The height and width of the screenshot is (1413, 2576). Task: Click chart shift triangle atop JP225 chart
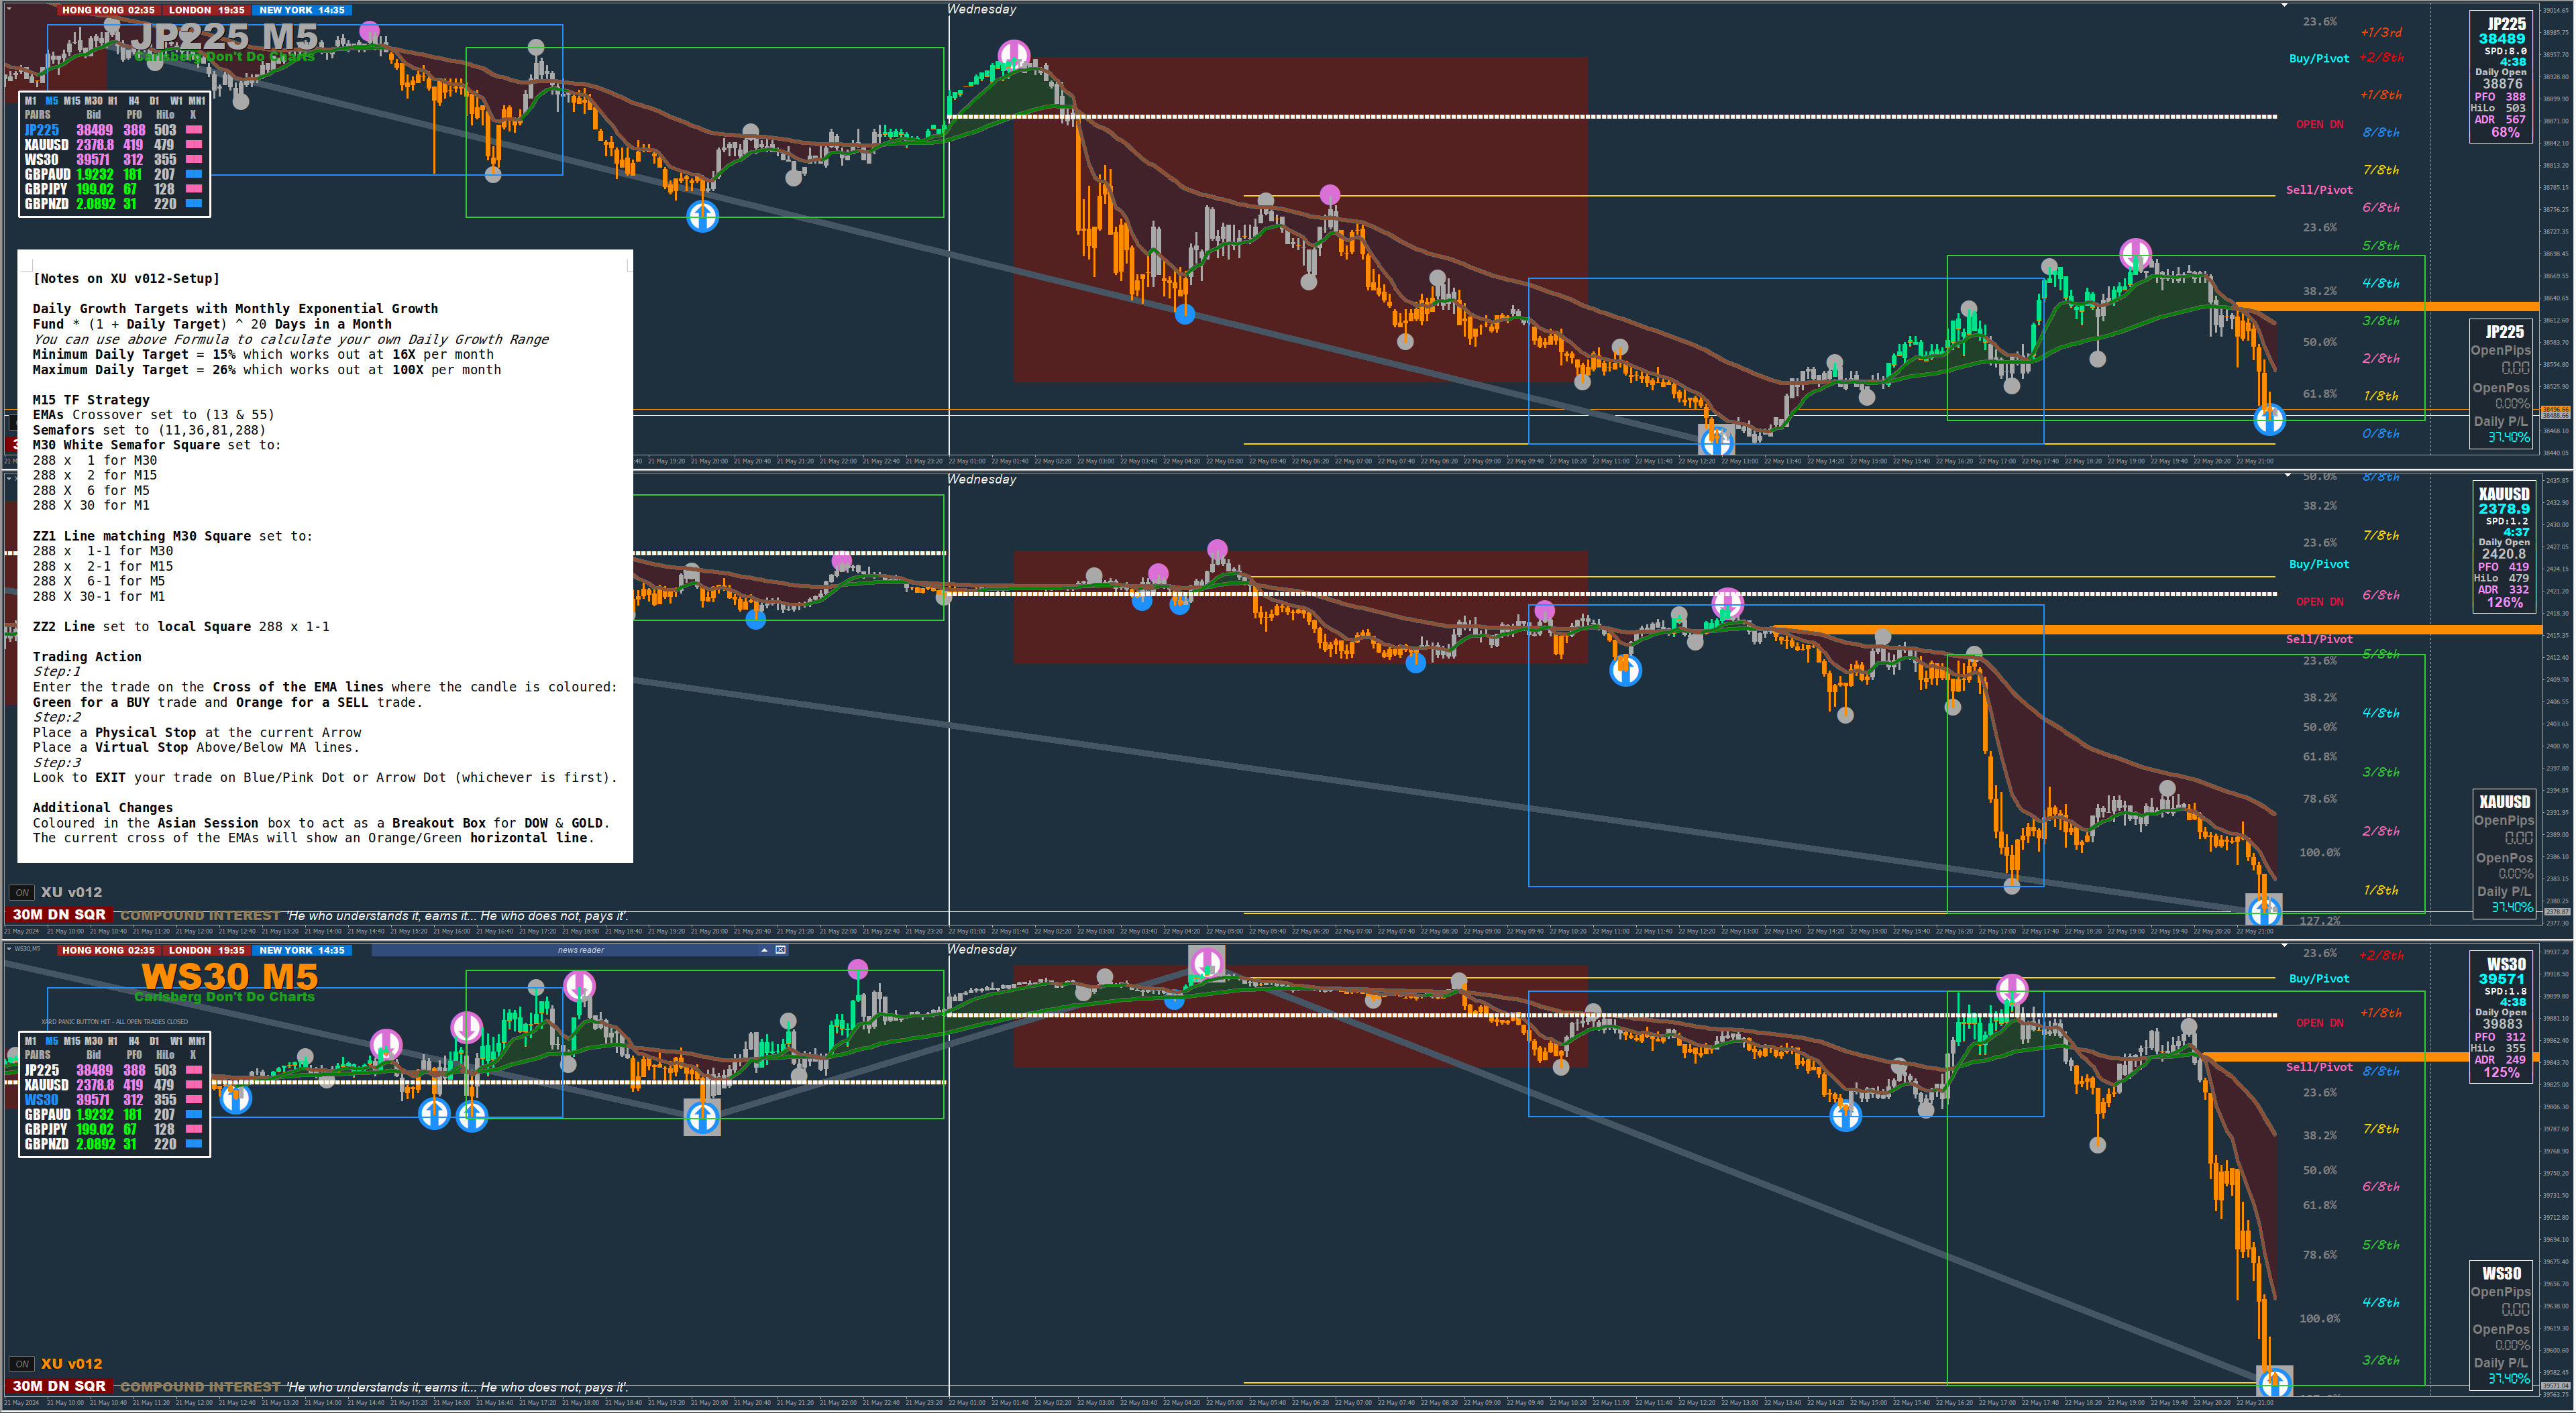2284,5
